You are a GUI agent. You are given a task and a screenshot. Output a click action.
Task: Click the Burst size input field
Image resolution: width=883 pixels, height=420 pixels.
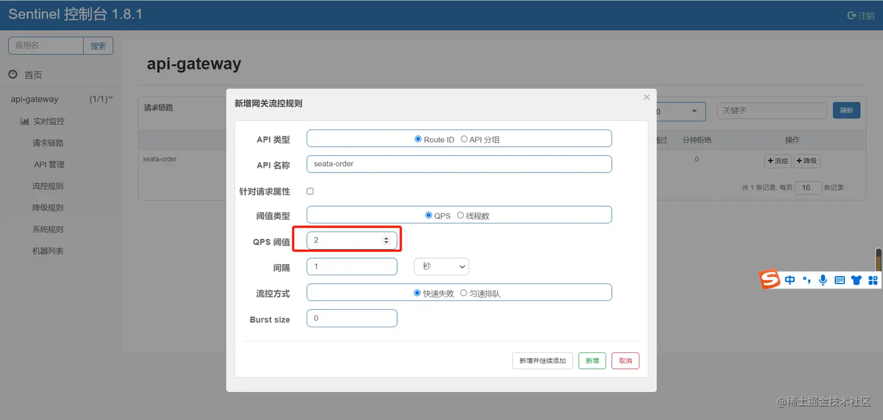click(352, 318)
